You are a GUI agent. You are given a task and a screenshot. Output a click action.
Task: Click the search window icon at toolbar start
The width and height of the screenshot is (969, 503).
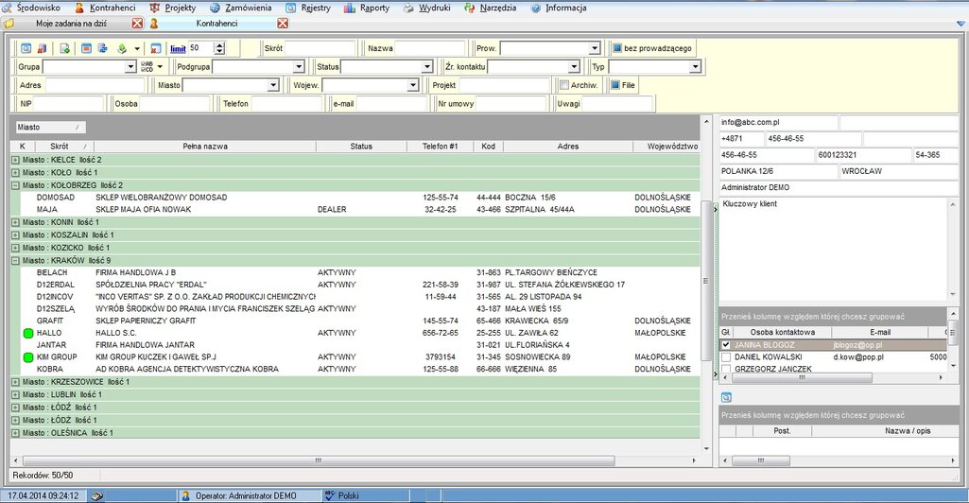pyautogui.click(x=26, y=48)
